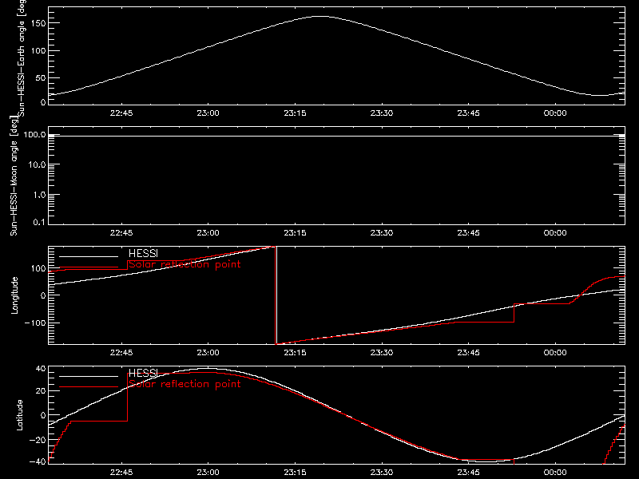639x479 pixels.
Task: Click the 1.0 tick on Moon angle plot
Action: (39, 195)
